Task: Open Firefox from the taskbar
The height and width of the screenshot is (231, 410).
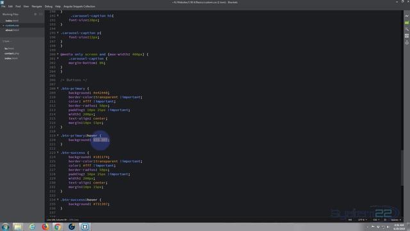Action: (x=45, y=227)
